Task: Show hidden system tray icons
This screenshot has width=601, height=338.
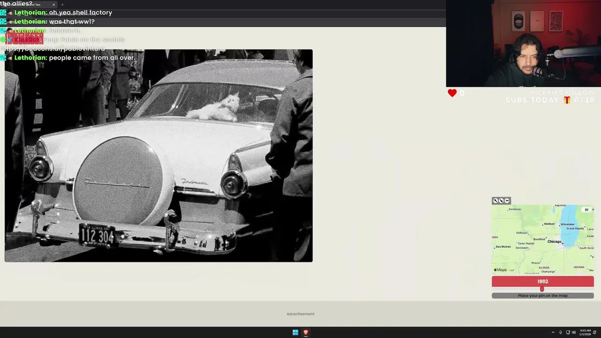Action: pos(553,332)
